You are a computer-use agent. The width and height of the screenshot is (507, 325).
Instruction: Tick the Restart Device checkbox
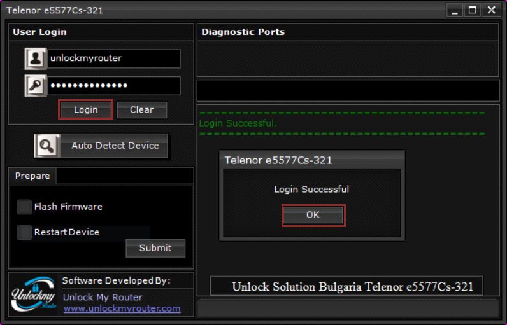24,232
